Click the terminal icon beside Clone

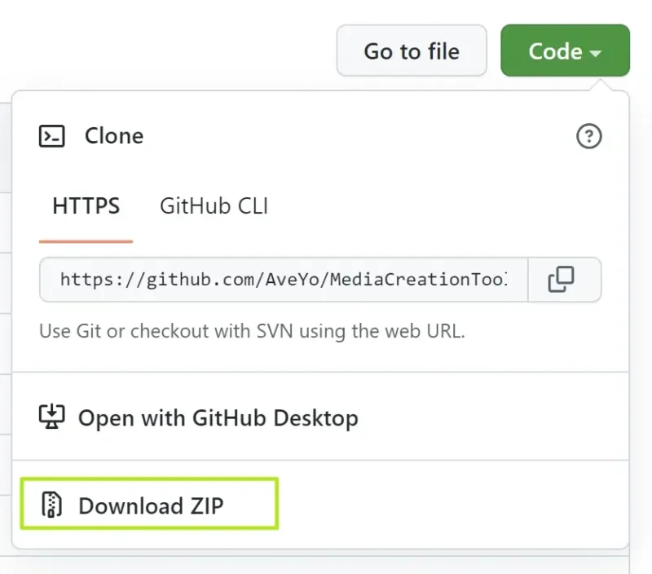pyautogui.click(x=52, y=136)
